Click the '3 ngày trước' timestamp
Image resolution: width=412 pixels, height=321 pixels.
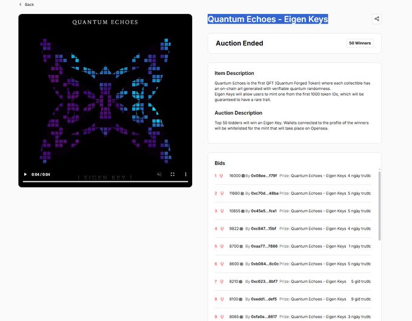point(359,317)
